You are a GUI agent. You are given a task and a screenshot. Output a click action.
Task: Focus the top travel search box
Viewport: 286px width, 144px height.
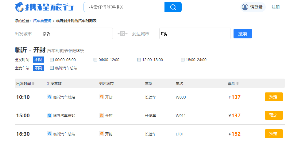click(124, 7)
